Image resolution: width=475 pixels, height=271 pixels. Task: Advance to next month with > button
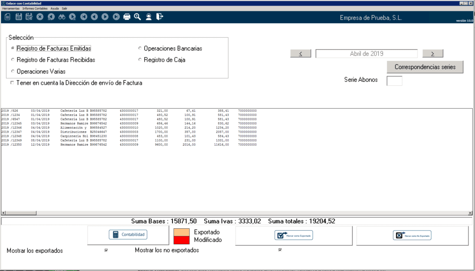pyautogui.click(x=433, y=53)
